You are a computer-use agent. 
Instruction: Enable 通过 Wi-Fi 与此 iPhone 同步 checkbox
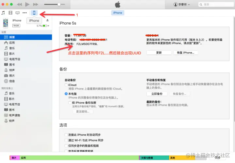tap(66, 140)
